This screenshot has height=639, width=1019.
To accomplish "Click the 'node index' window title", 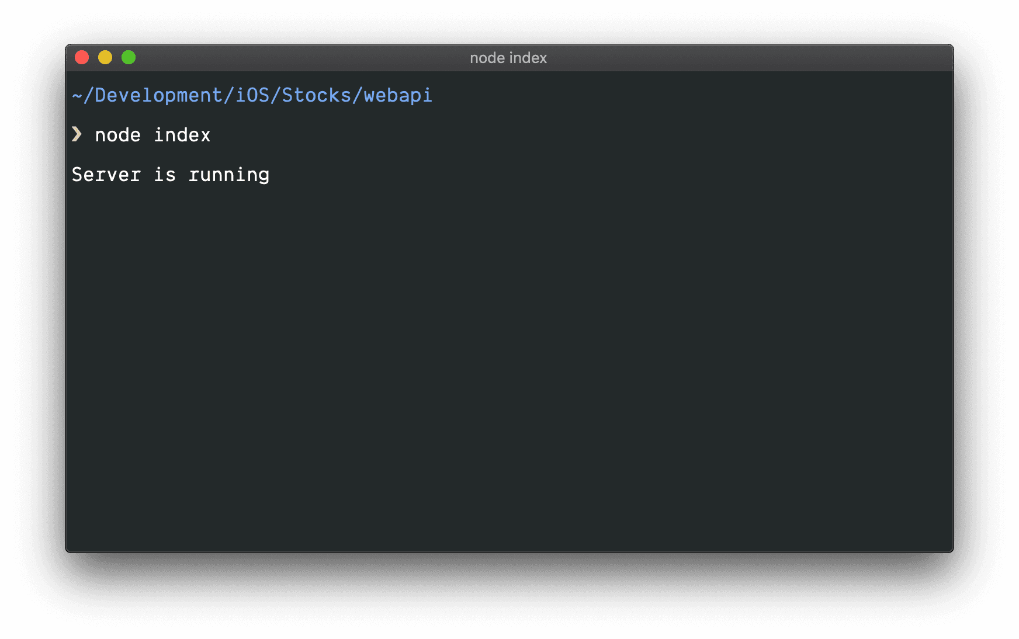I will [x=508, y=57].
